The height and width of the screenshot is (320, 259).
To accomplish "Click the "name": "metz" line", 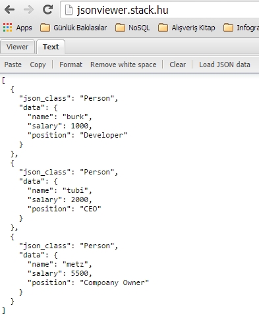I will [x=60, y=264].
